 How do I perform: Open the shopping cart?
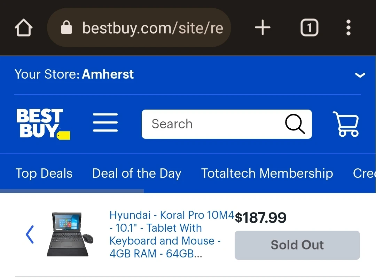pyautogui.click(x=346, y=124)
